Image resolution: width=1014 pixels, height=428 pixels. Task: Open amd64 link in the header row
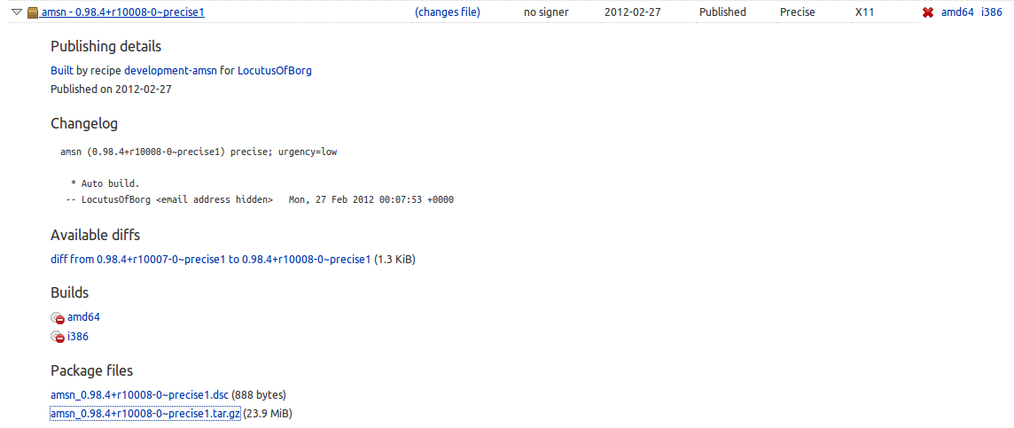[x=957, y=12]
